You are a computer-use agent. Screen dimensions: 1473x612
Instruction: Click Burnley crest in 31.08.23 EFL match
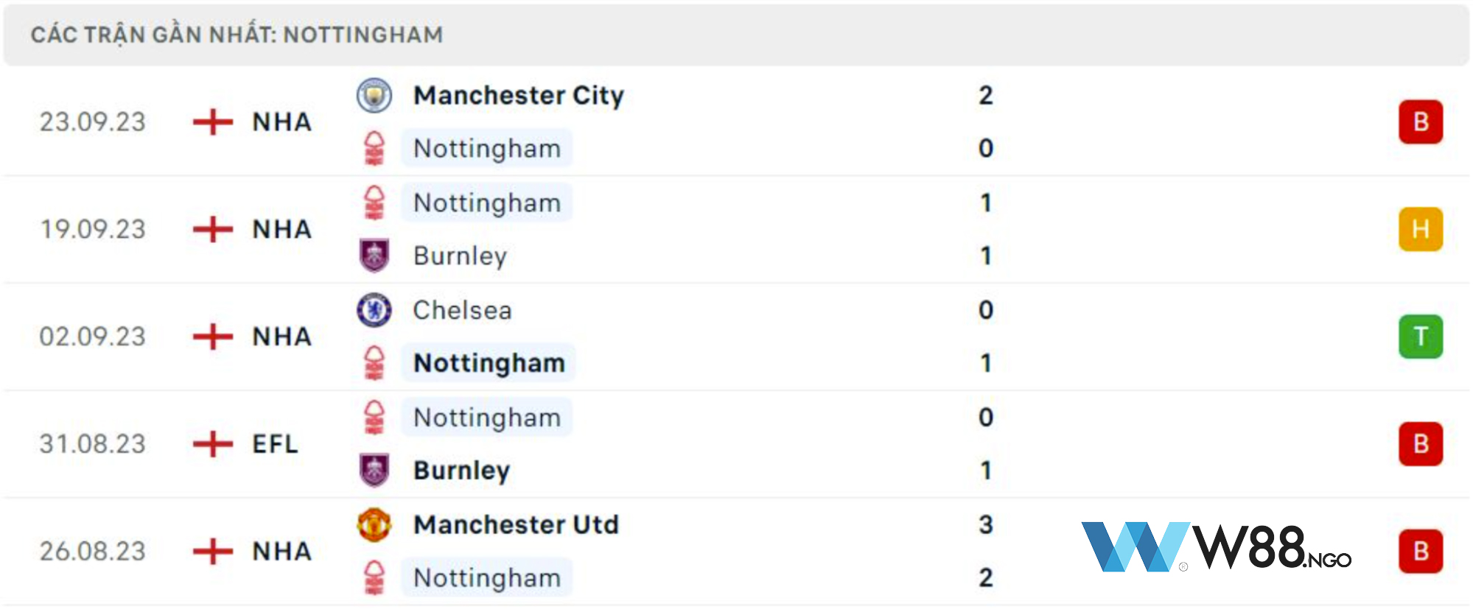tap(374, 471)
